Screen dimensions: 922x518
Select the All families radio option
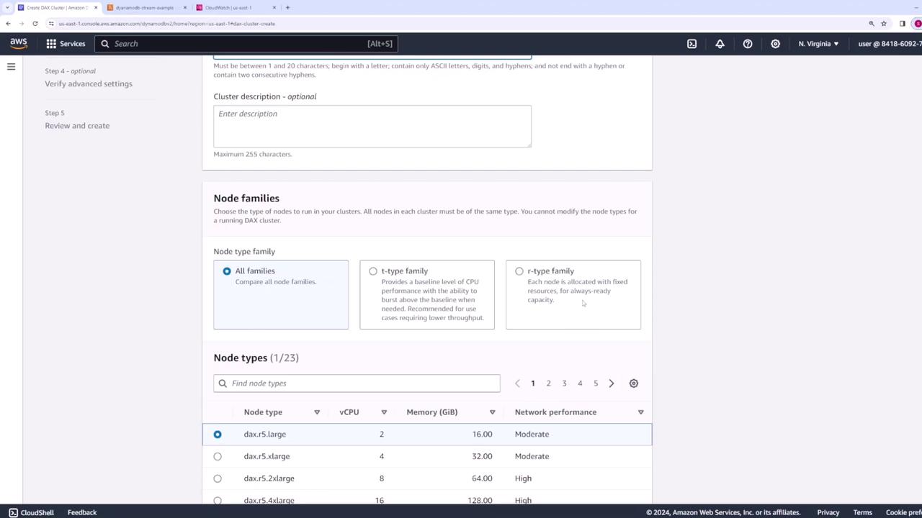(x=227, y=271)
